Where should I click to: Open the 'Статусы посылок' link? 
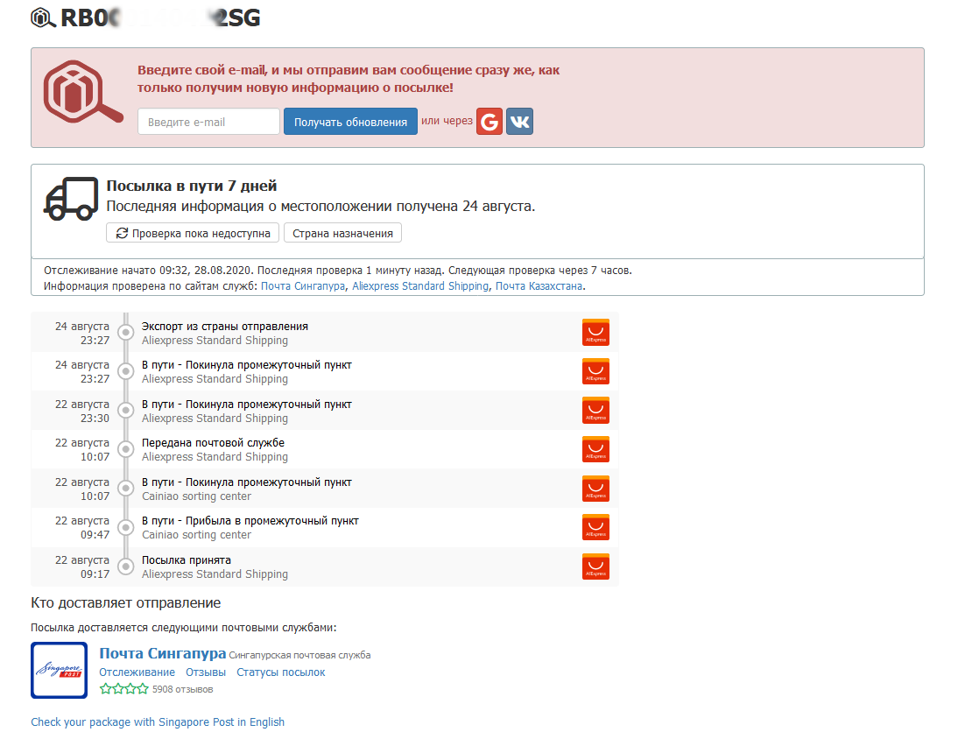[280, 672]
